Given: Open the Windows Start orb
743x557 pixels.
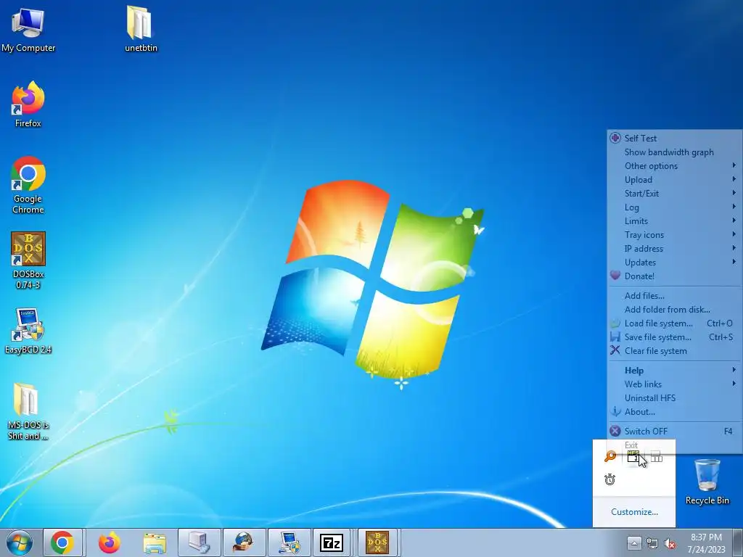Looking at the screenshot, I should (x=20, y=542).
